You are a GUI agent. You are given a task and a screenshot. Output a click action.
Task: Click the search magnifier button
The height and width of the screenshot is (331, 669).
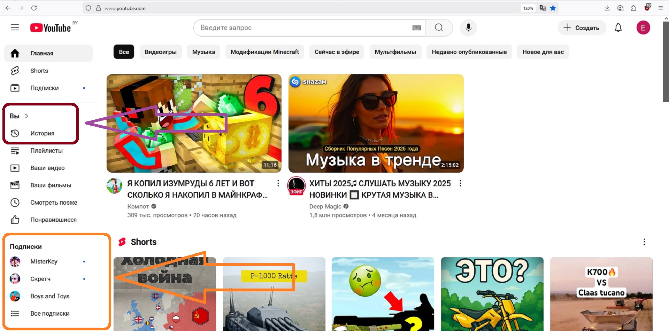tap(439, 27)
